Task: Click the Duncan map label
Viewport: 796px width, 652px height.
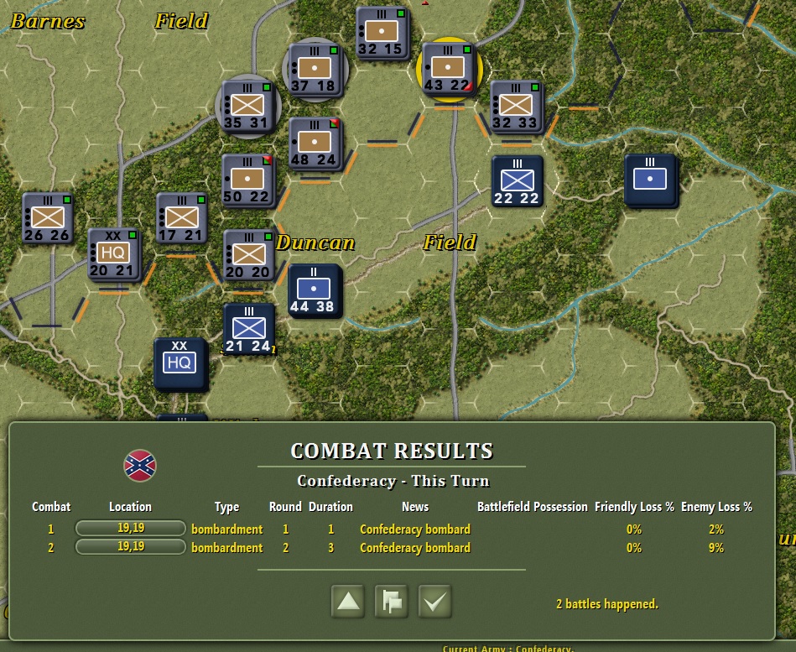Action: tap(315, 243)
